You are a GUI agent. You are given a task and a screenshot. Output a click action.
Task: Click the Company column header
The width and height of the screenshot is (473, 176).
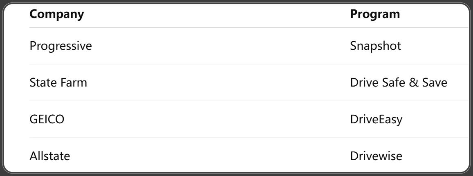[57, 14]
